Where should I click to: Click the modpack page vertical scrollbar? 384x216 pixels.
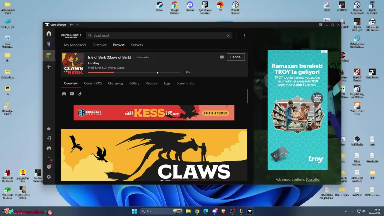[247, 96]
